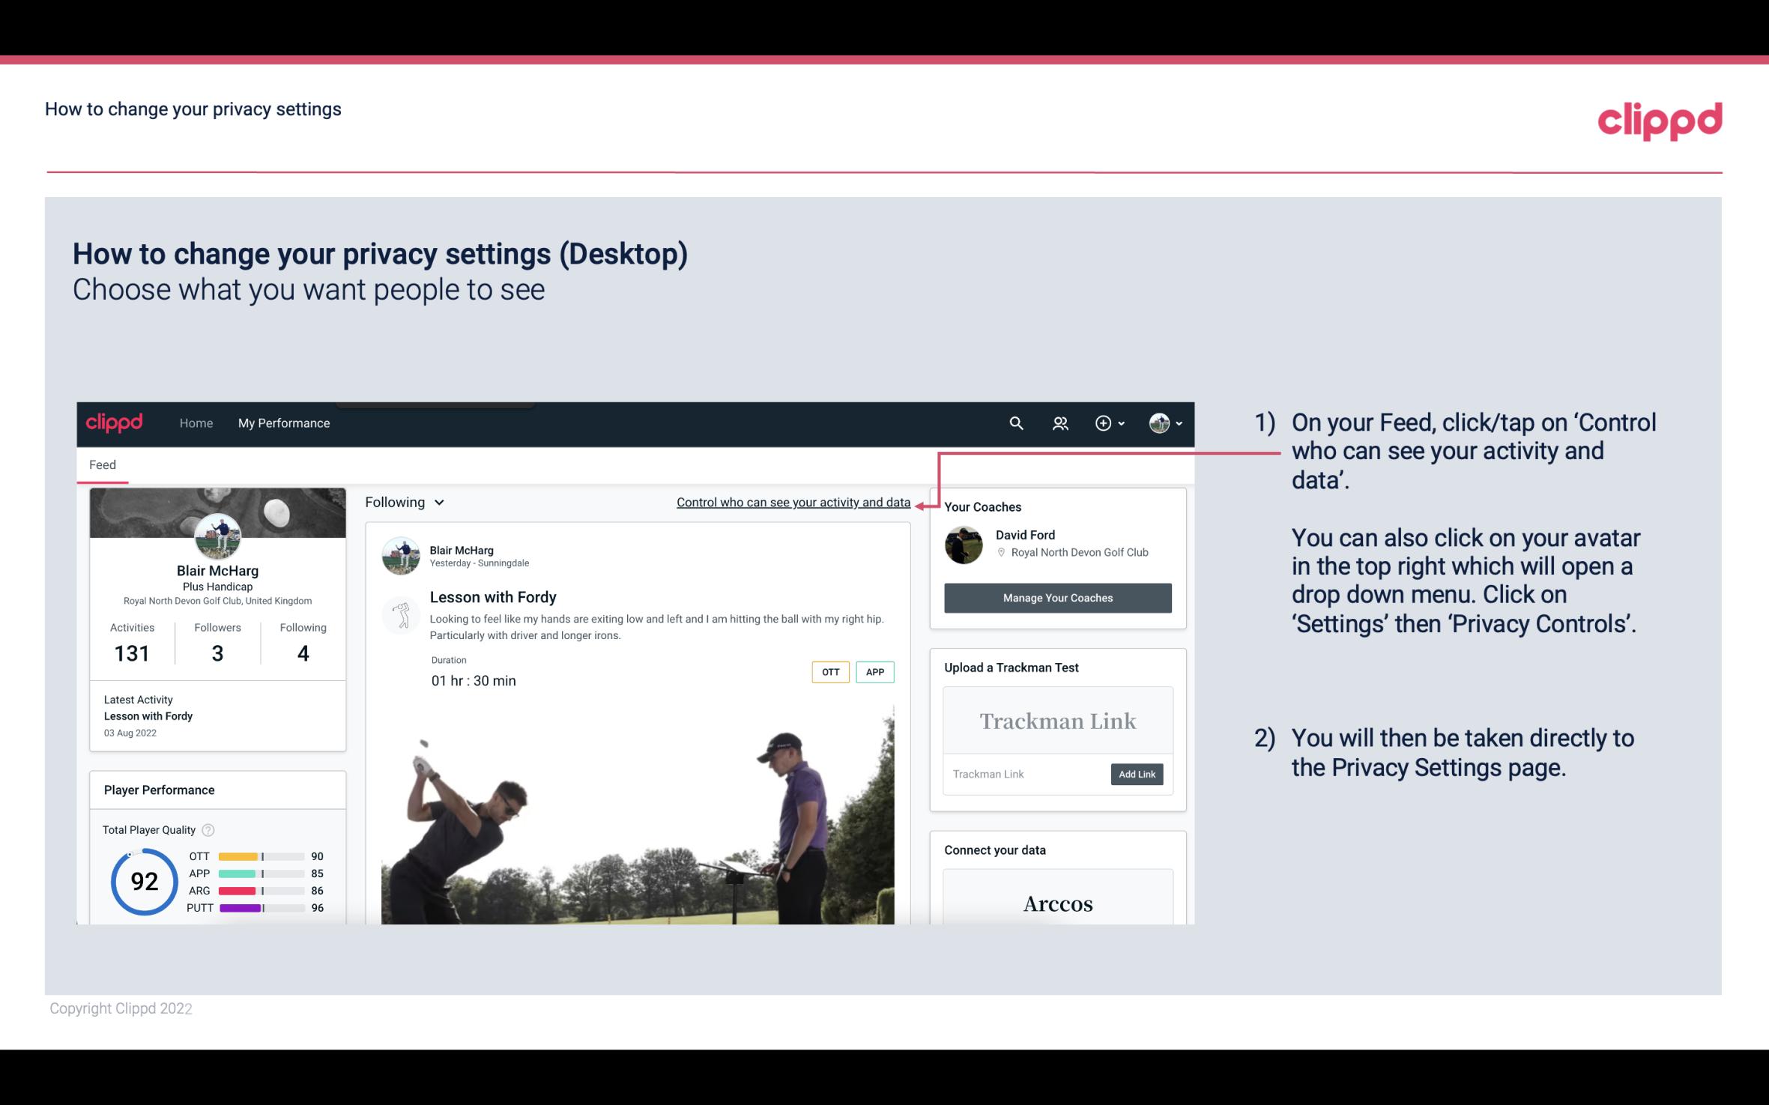
Task: Click the search icon in navbar
Action: click(x=1015, y=421)
